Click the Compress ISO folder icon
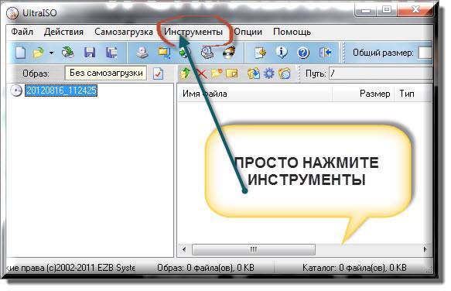The height and width of the screenshot is (291, 451). 164,53
